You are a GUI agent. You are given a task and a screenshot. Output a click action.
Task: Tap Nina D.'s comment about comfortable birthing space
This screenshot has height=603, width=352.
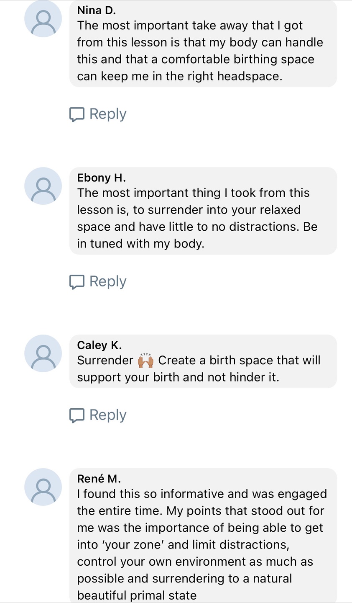click(200, 51)
